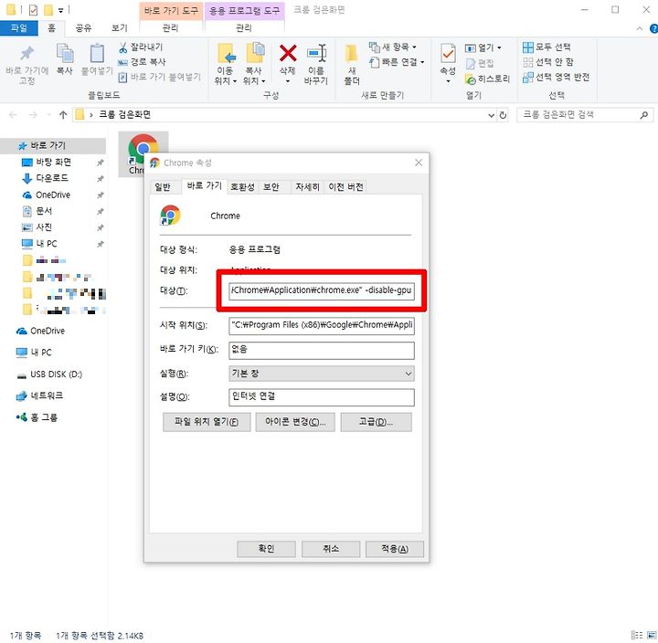The image size is (658, 643).
Task: Click Apply (적용) in properties dialog
Action: pos(395,549)
